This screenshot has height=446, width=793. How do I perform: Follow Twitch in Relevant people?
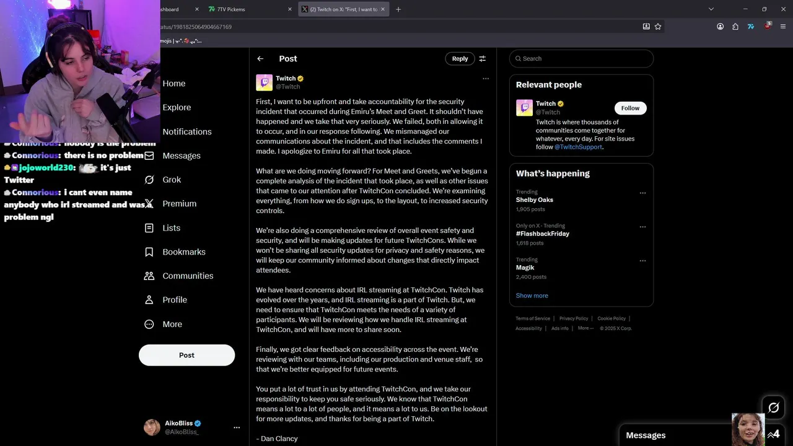click(630, 108)
